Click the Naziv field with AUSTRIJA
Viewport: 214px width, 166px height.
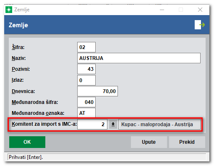[x=139, y=58]
